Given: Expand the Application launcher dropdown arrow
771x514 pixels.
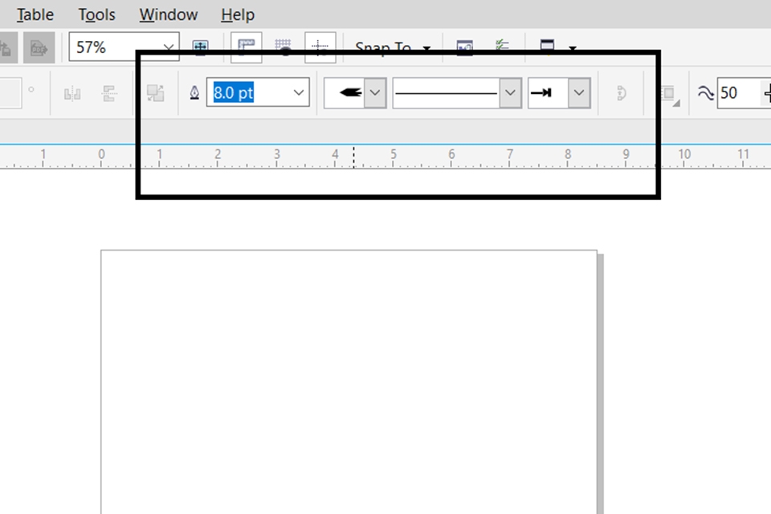Looking at the screenshot, I should (573, 48).
